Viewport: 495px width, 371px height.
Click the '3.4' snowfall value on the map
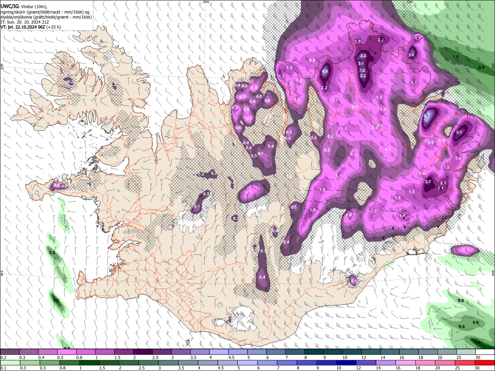411,55
